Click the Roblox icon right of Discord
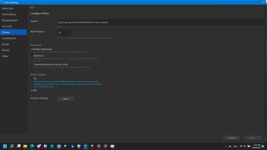 pos(45,146)
